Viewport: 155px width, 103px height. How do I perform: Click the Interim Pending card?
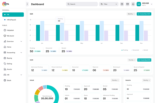(138, 87)
